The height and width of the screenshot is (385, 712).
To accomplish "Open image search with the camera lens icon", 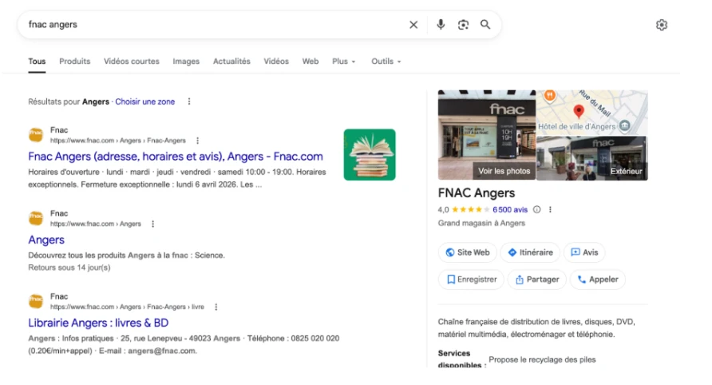I will [x=463, y=25].
